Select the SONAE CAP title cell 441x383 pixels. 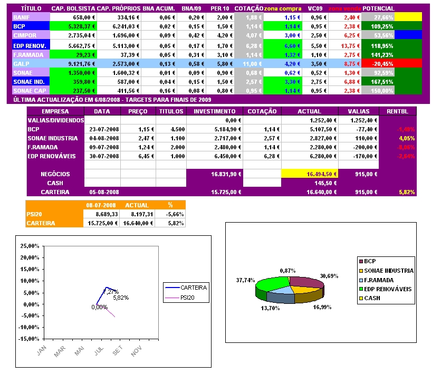[x=31, y=91]
